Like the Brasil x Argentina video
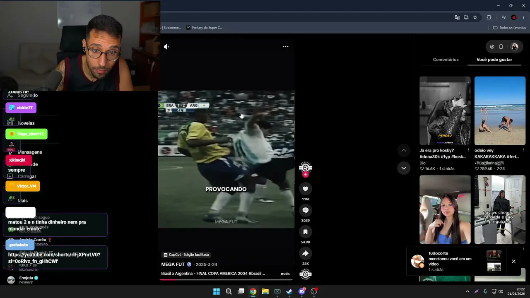Viewport: 530px width, 298px height. 306,189
